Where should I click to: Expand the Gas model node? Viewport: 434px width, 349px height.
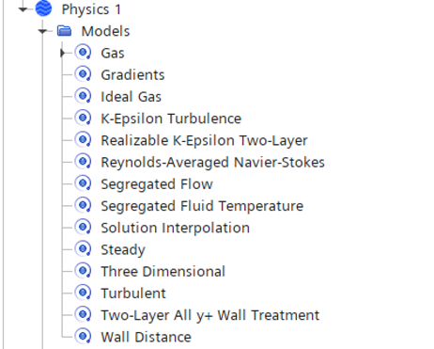(x=63, y=53)
